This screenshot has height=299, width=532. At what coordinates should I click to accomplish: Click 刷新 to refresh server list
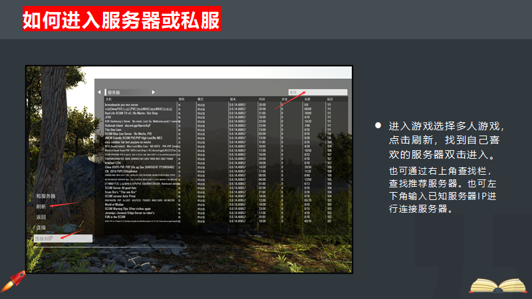pos(41,207)
